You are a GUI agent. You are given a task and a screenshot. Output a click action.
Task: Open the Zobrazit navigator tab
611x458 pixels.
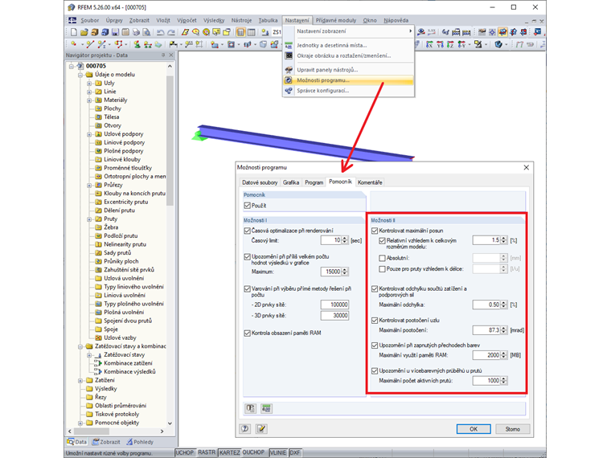tap(106, 442)
